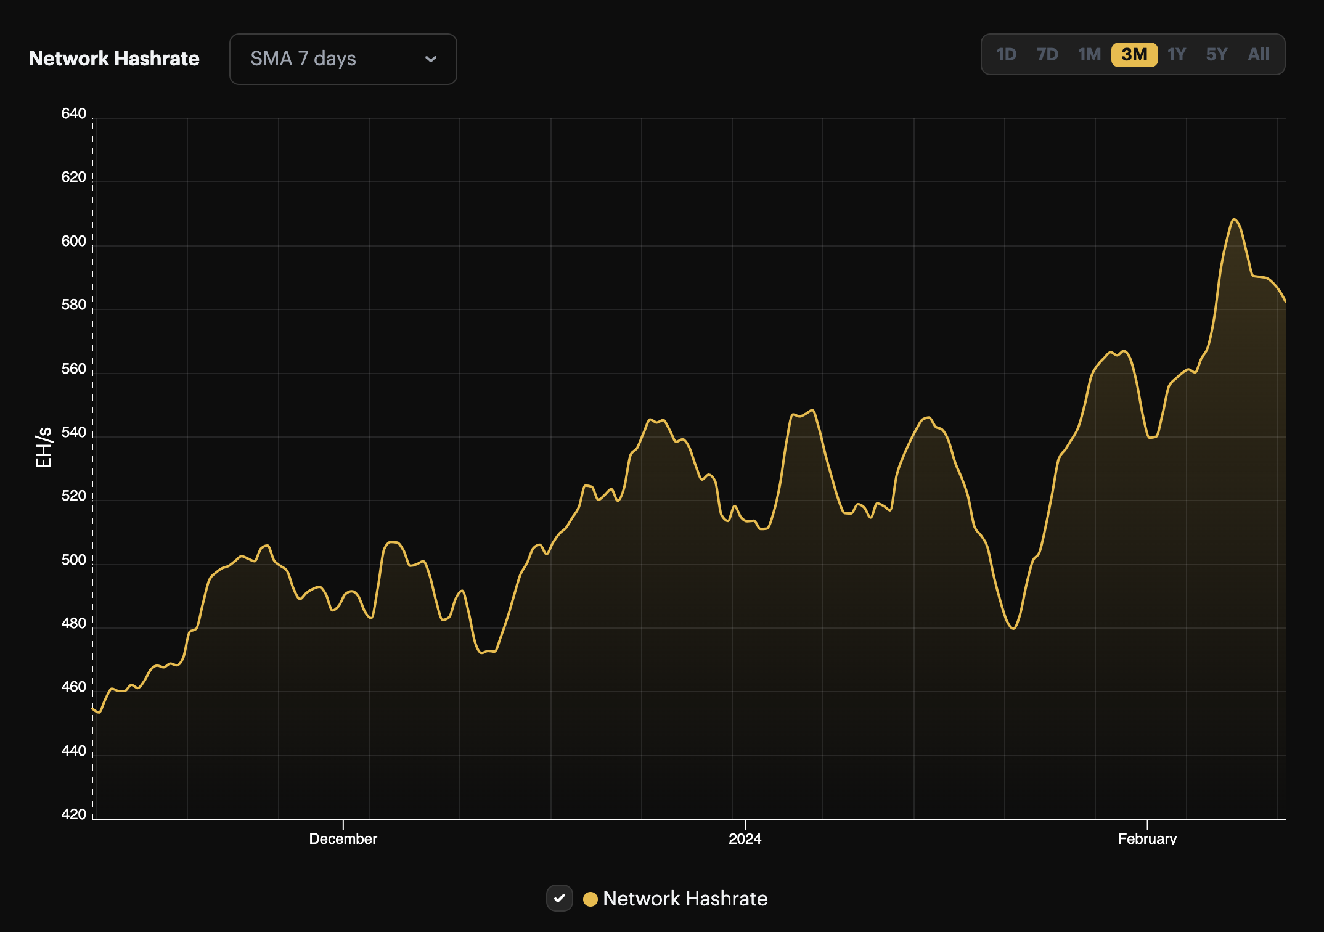View All historical data

[x=1259, y=55]
